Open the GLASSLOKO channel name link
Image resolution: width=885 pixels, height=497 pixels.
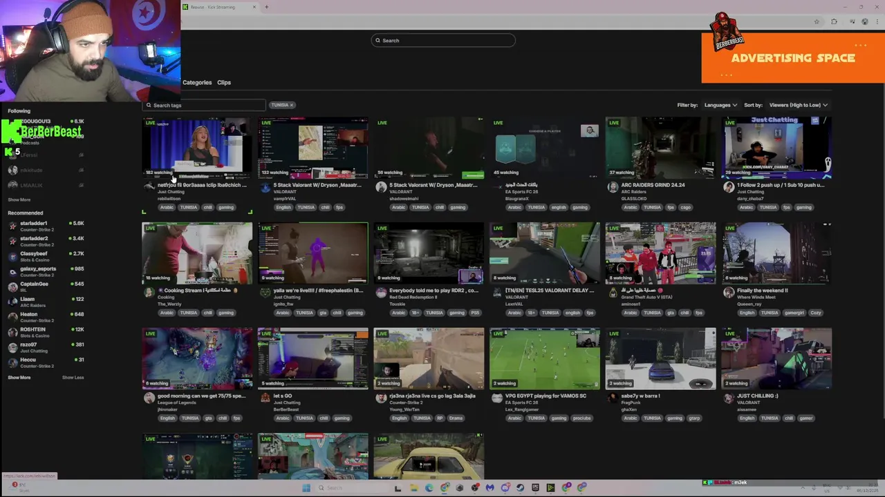634,199
